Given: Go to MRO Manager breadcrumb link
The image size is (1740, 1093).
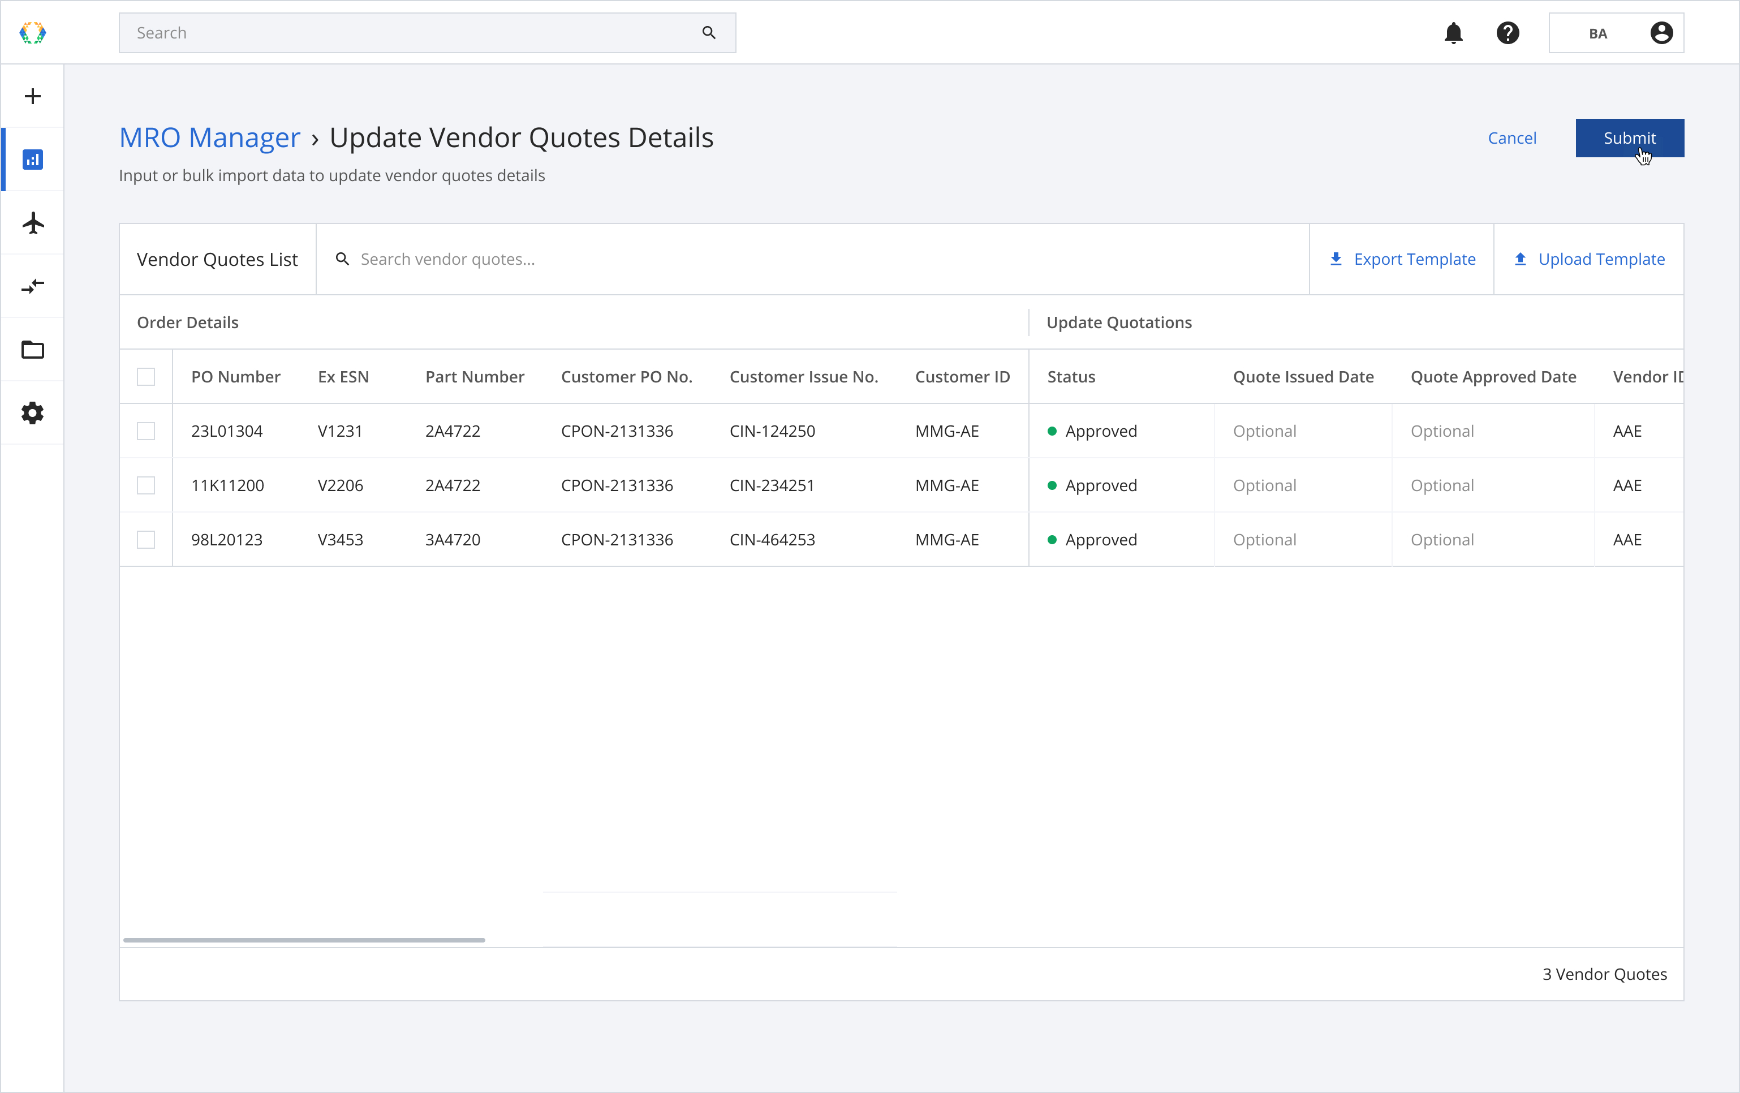Looking at the screenshot, I should click(209, 137).
